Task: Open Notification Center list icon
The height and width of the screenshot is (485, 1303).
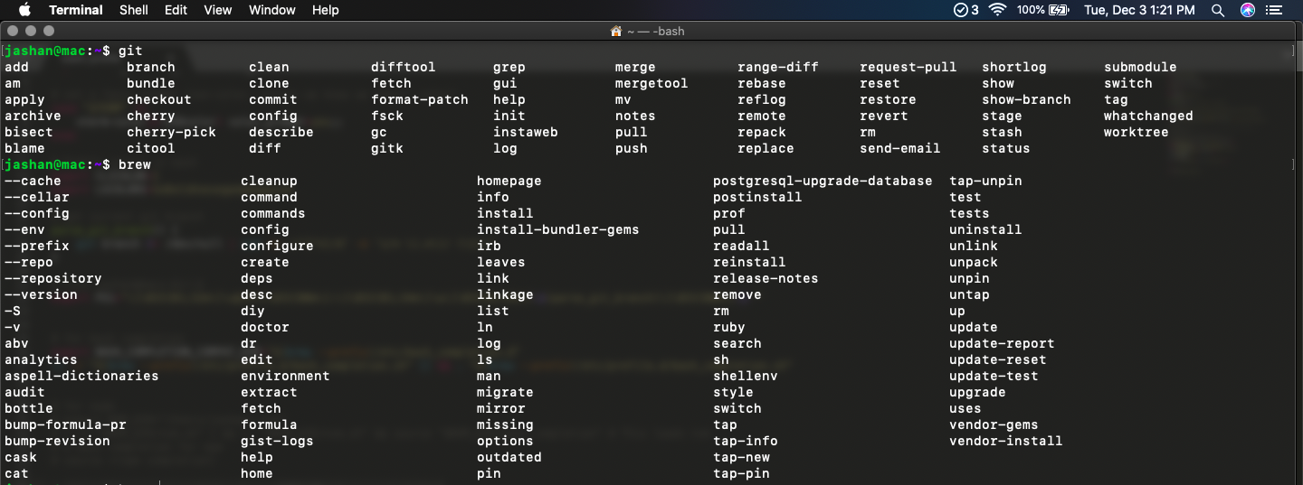Action: [x=1276, y=10]
